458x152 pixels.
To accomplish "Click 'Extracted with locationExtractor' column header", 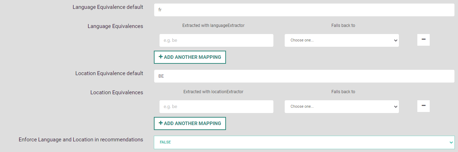I will point(213,92).
